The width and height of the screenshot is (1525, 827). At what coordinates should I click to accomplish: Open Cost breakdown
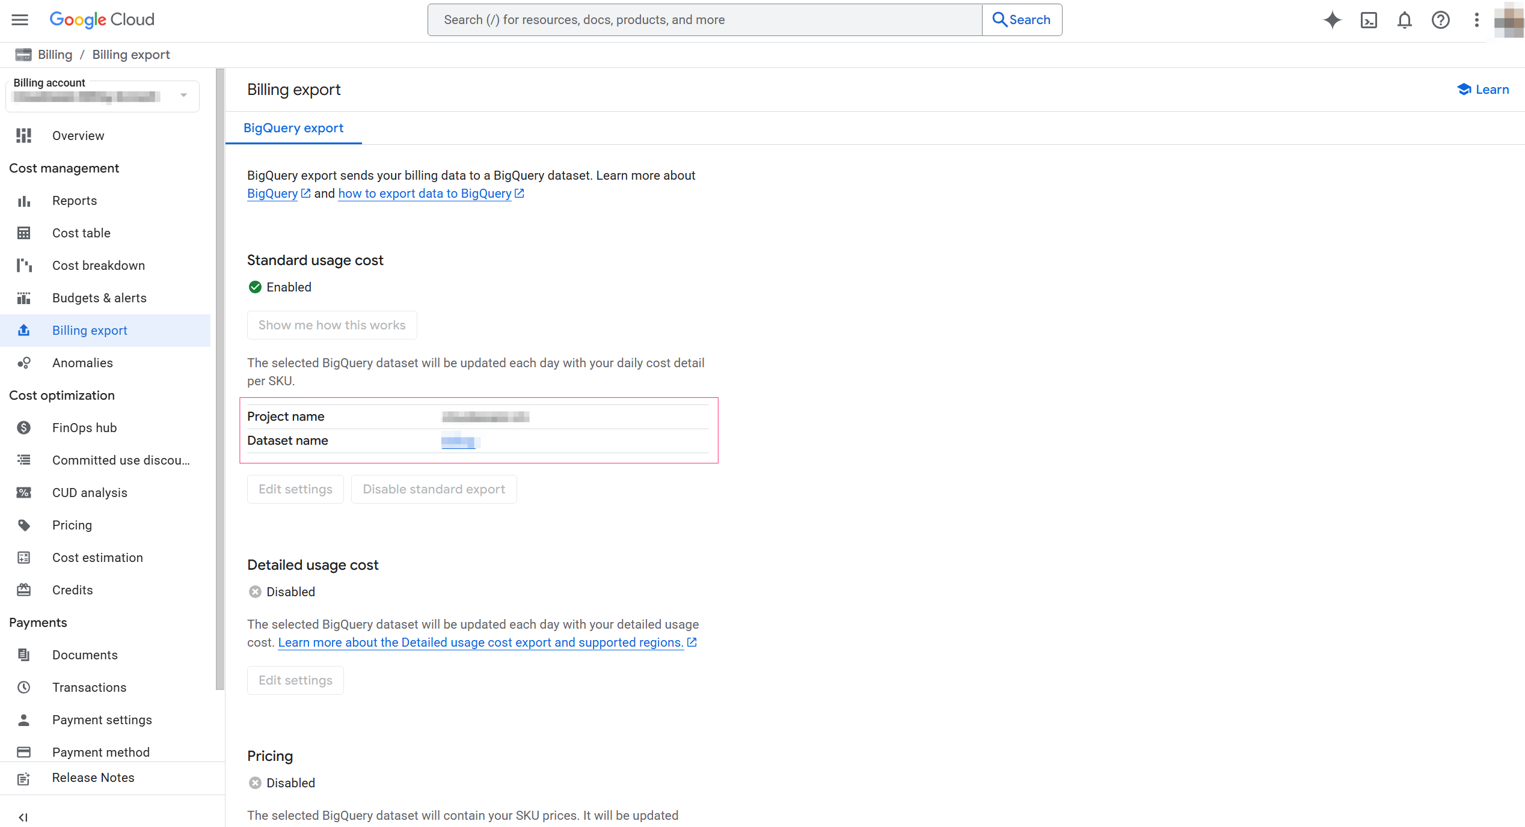click(98, 265)
